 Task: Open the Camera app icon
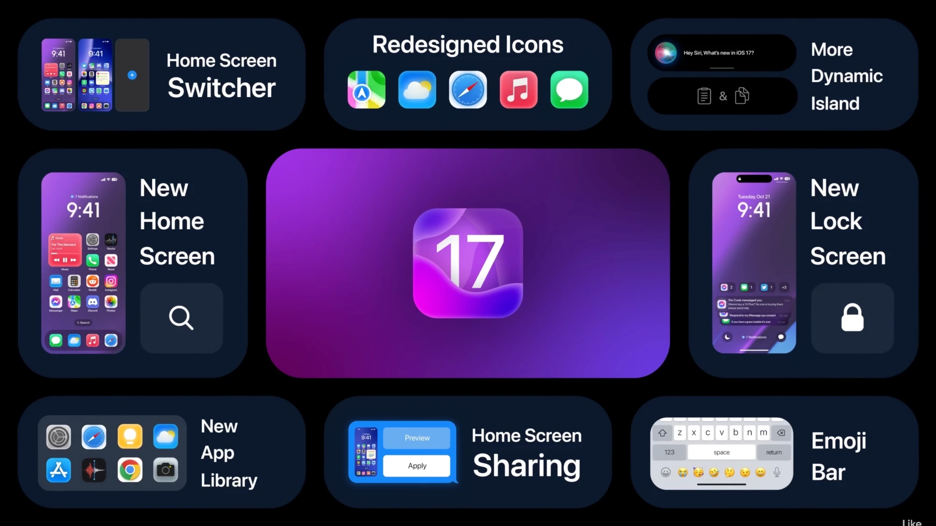pos(165,470)
